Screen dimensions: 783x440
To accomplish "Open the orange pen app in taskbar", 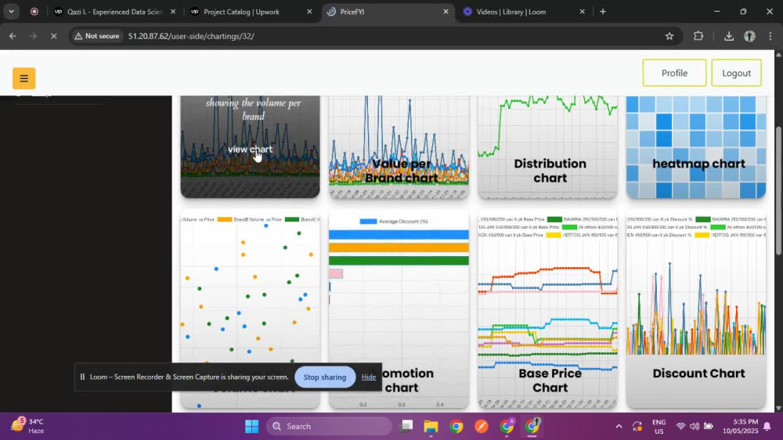I will point(482,426).
